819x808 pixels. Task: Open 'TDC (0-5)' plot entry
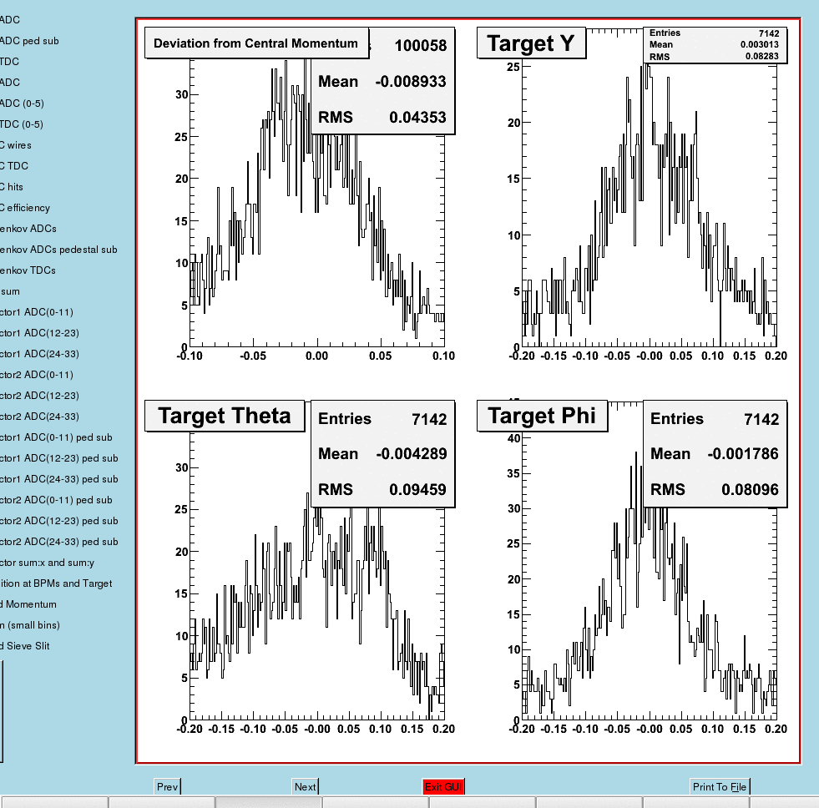click(x=22, y=124)
